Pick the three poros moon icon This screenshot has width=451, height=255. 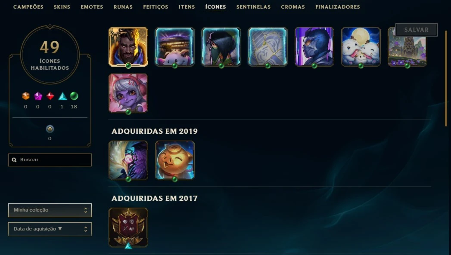pos(361,47)
